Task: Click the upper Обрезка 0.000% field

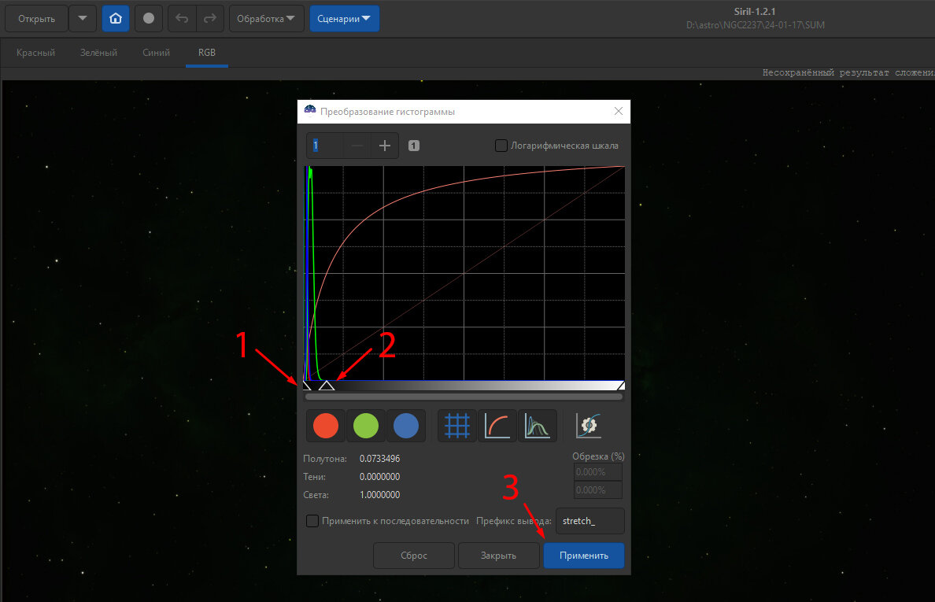Action: (598, 472)
